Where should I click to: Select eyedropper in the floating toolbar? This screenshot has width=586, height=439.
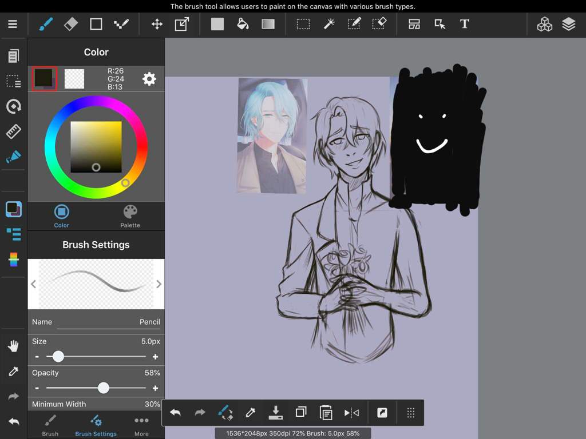pyautogui.click(x=250, y=413)
